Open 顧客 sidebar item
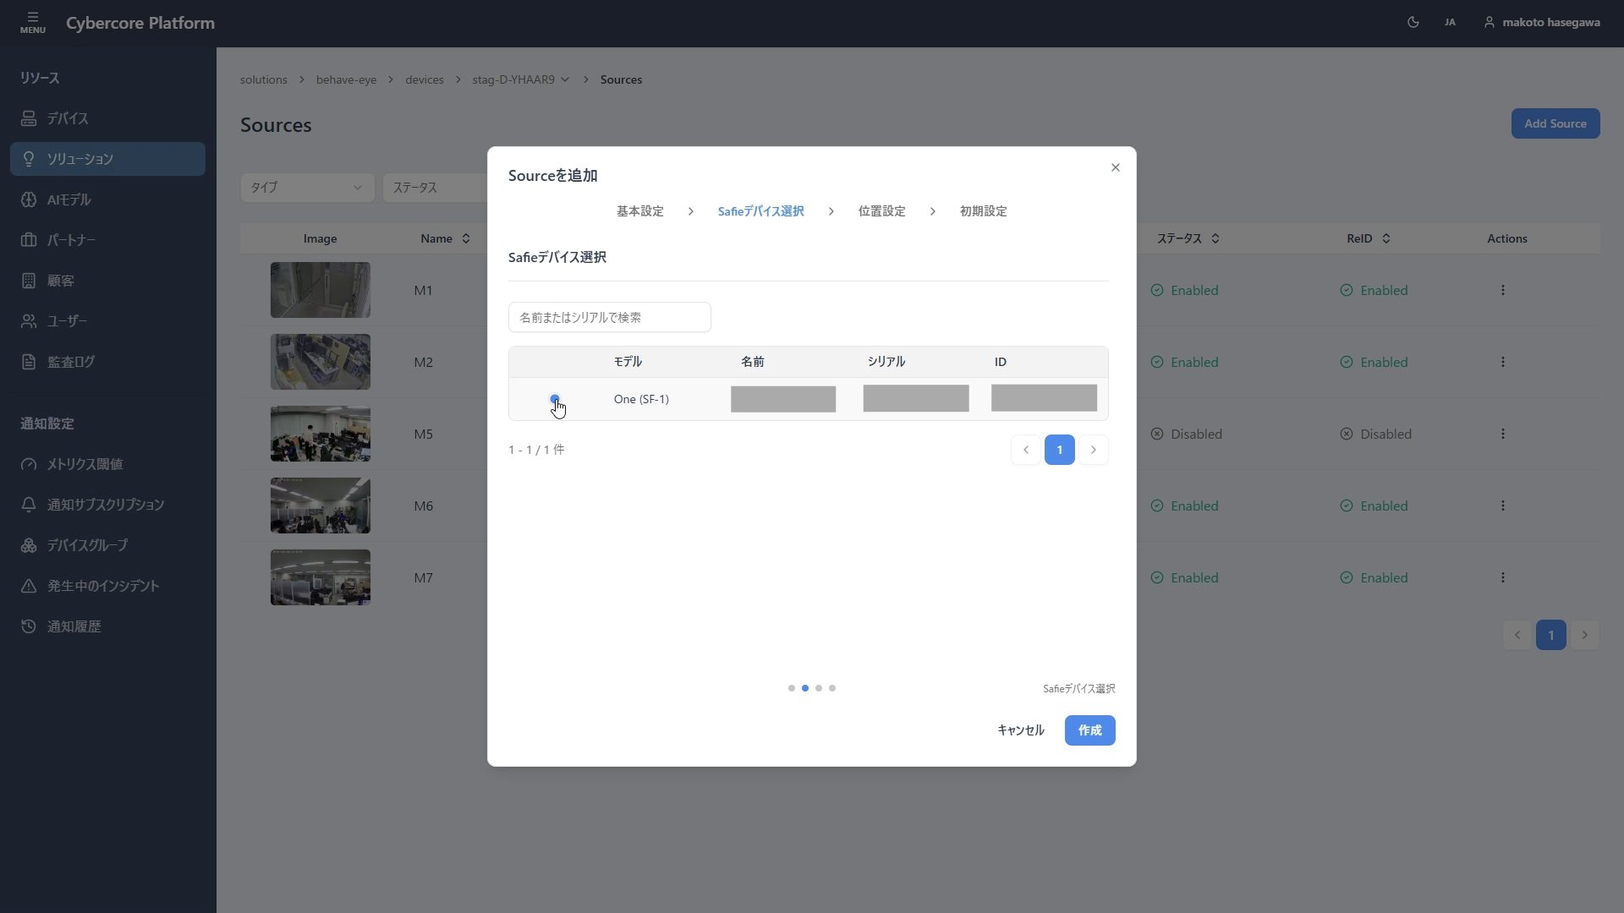The width and height of the screenshot is (1624, 913). (x=107, y=281)
